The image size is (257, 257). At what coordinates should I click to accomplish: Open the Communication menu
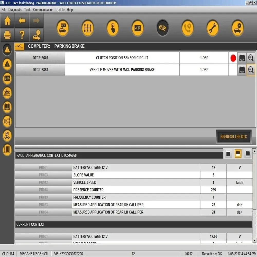tap(43, 10)
